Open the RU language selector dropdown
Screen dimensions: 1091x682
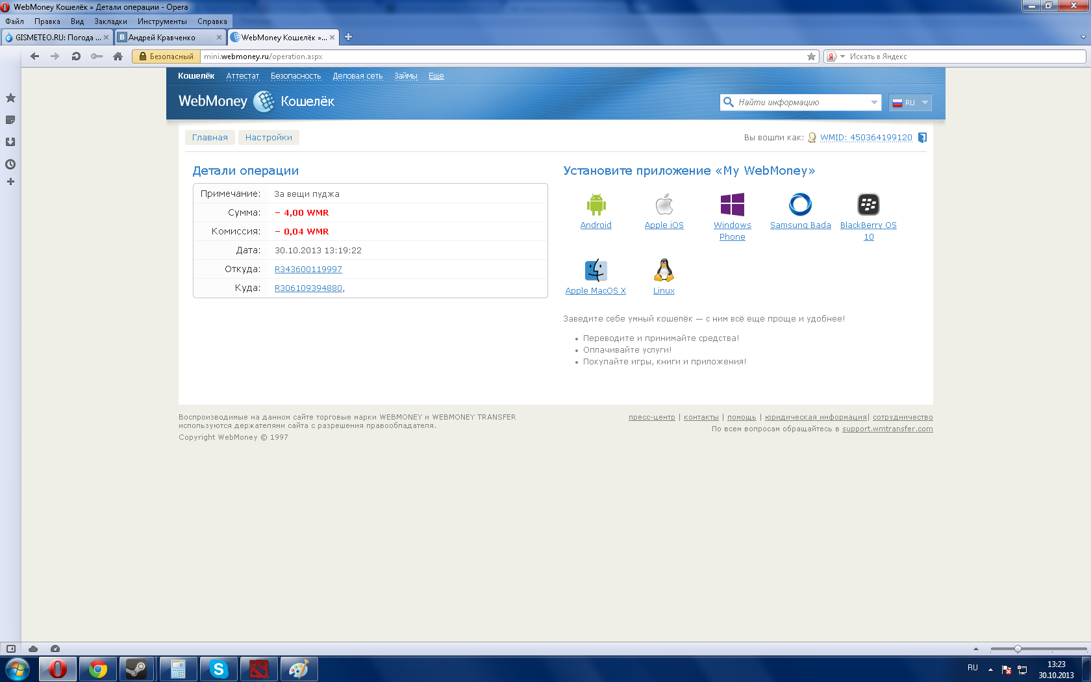pyautogui.click(x=910, y=103)
